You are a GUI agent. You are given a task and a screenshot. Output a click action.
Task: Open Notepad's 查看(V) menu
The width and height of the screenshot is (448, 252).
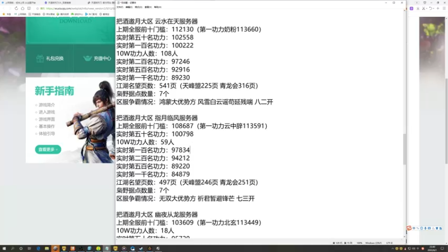pyautogui.click(x=148, y=7)
